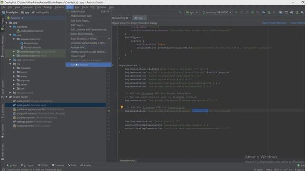The image size is (305, 171).
Task: Switch to the app build.gradle editor tab
Action: click(140, 18)
